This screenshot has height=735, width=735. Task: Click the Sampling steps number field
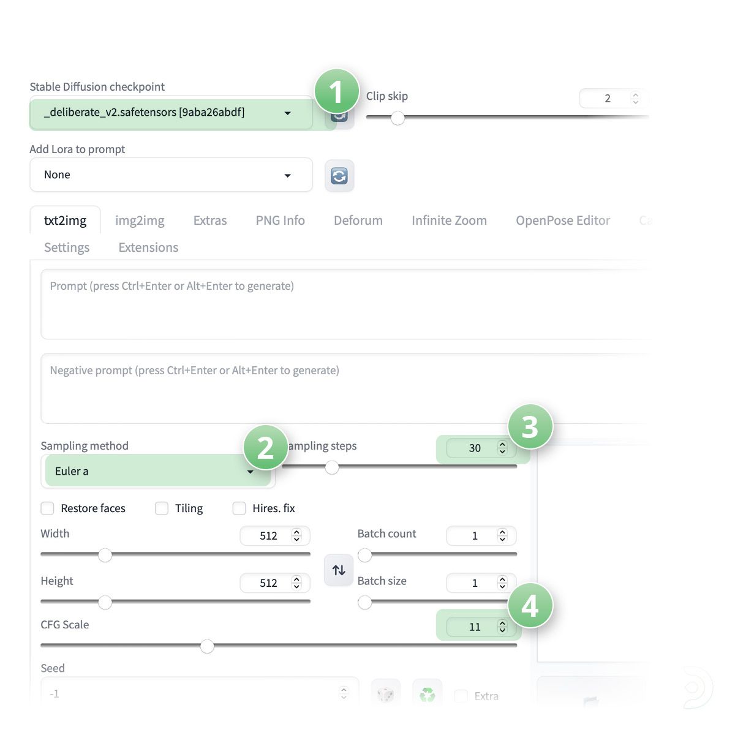tap(481, 448)
